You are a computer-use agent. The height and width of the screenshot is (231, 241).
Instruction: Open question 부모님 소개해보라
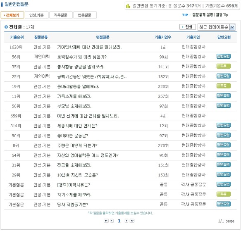point(74,106)
